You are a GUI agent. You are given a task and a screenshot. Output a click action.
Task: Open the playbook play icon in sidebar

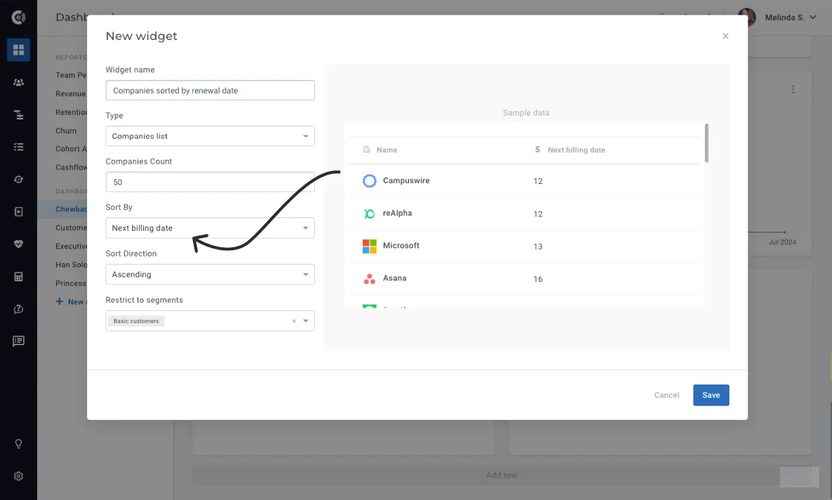pos(18,212)
